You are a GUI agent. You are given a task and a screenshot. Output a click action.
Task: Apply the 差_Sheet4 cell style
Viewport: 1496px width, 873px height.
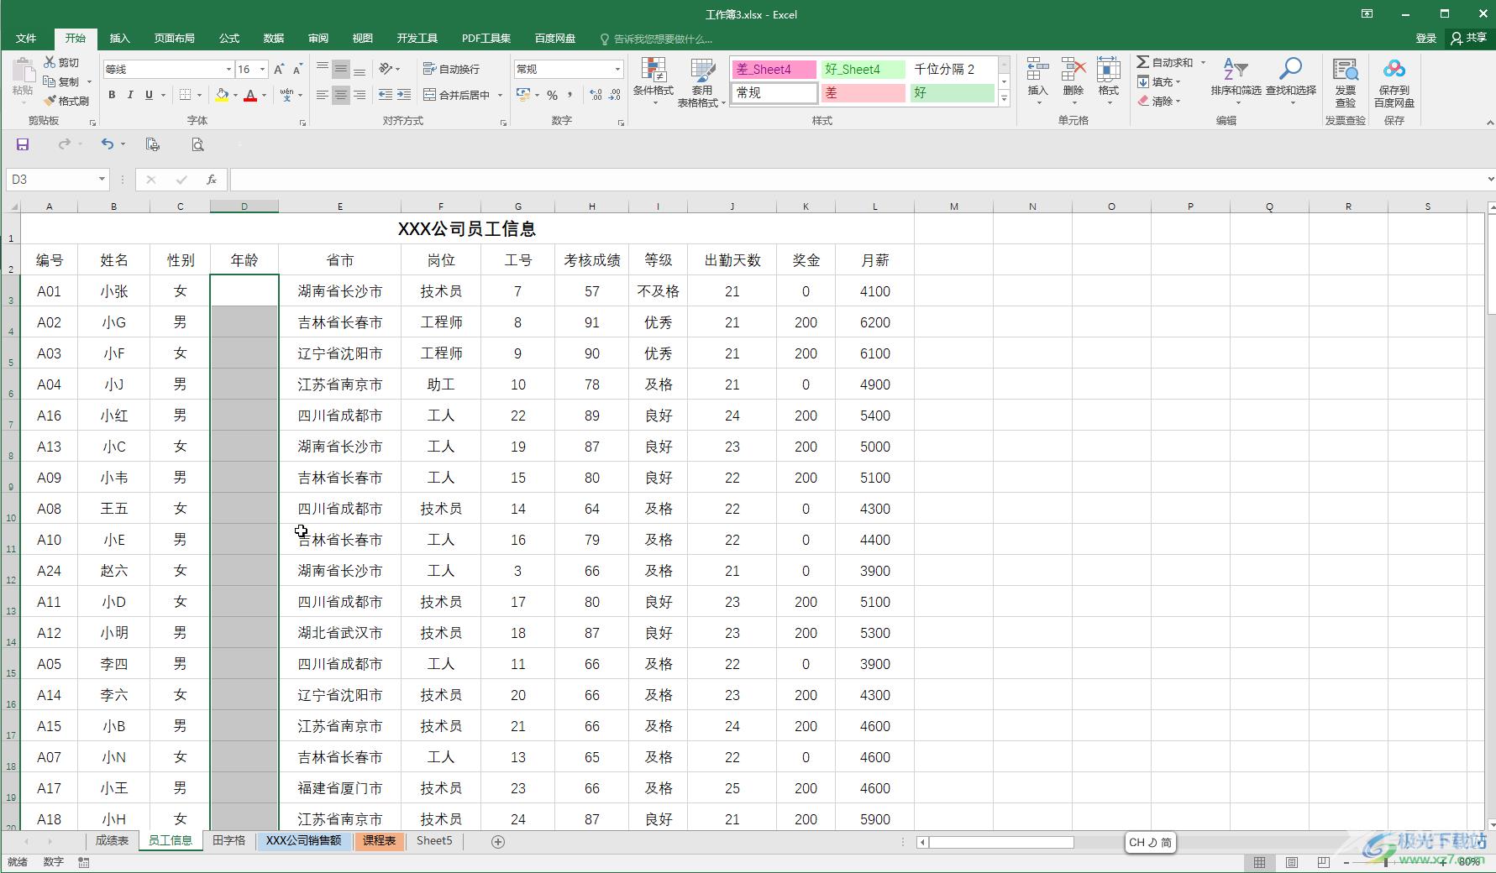coord(774,70)
